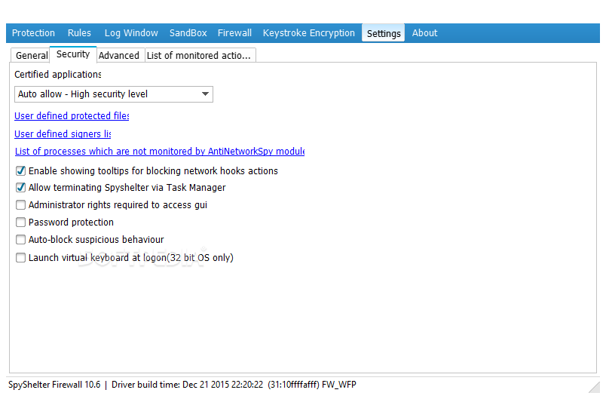Disable tooltips for blocking network hooks actions
Viewport: 606px width, 399px height.
21,170
